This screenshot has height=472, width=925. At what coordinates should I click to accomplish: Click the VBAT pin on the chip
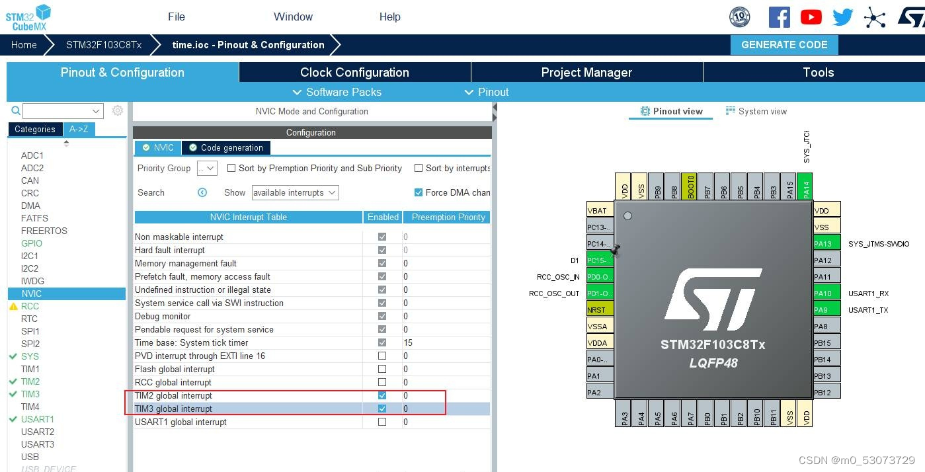(600, 210)
